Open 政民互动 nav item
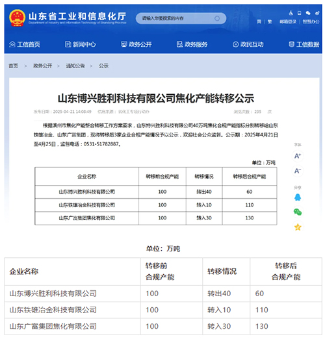Image resolution: width=325 pixels, height=341 pixels. pyautogui.click(x=248, y=44)
